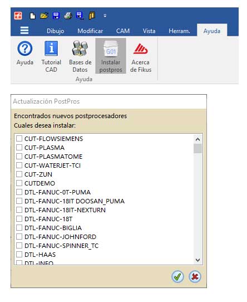Enable the DTL-FANUC-SPINNER_TC checkbox
This screenshot has height=302, width=247.
[19, 246]
